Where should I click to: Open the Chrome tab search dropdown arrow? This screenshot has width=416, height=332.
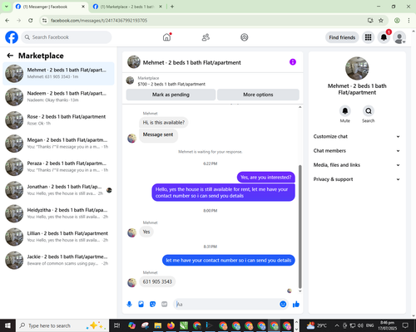point(7,7)
